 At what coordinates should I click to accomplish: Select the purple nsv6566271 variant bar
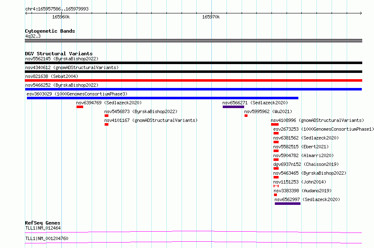(x=233, y=107)
